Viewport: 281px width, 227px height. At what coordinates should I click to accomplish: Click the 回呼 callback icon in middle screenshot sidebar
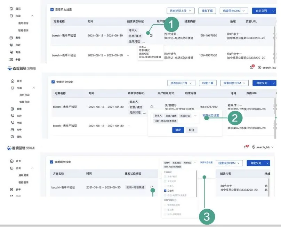coord(12,116)
